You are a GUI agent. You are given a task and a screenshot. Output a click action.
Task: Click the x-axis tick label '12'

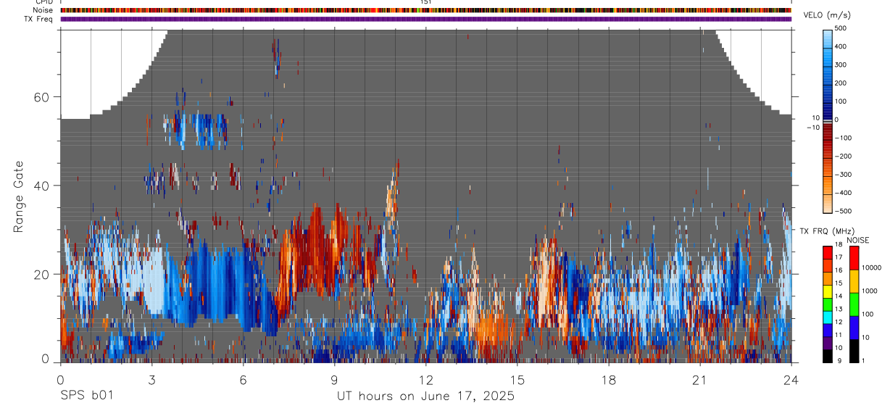425,380
